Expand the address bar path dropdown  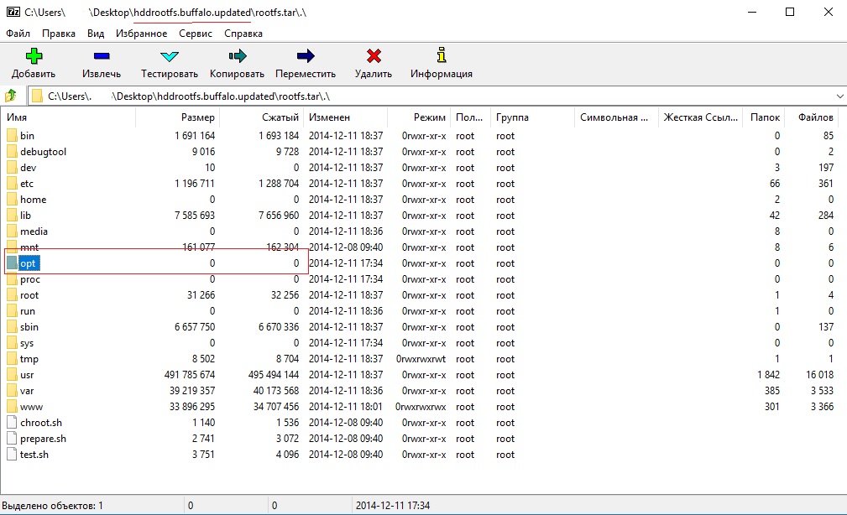click(x=839, y=96)
